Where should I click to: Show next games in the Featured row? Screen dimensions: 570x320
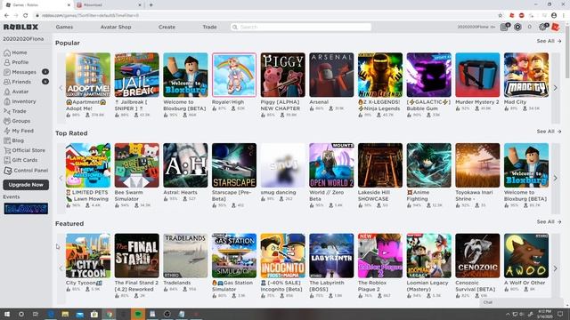(x=555, y=268)
